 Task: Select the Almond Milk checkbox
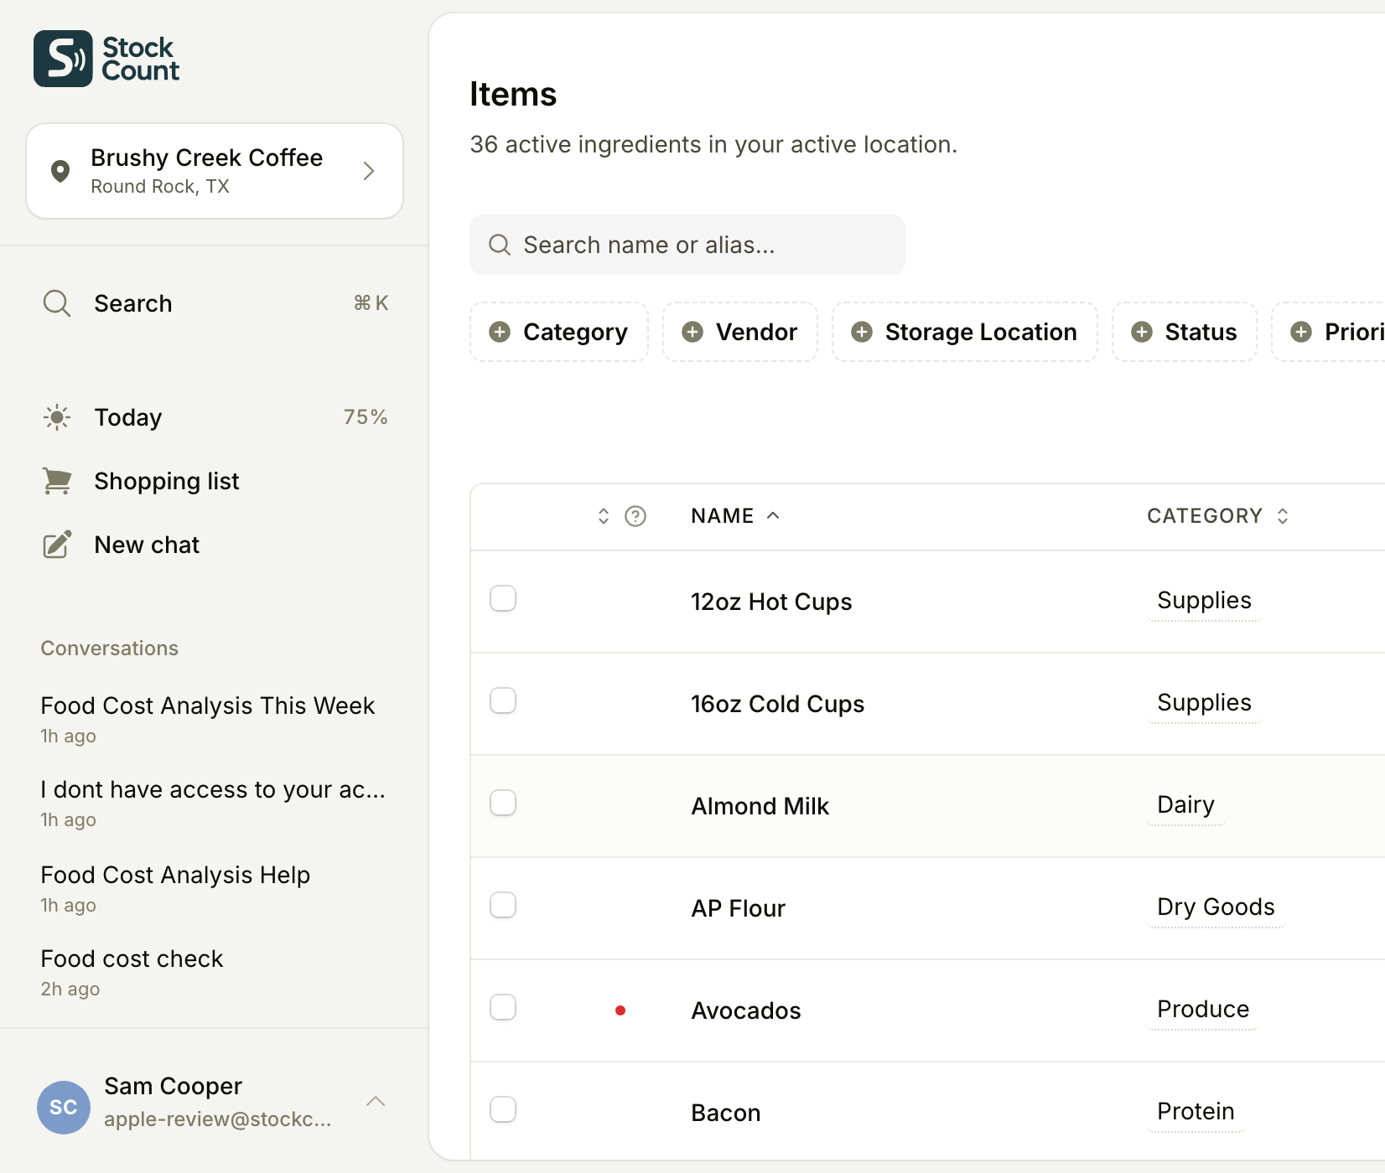coord(503,803)
